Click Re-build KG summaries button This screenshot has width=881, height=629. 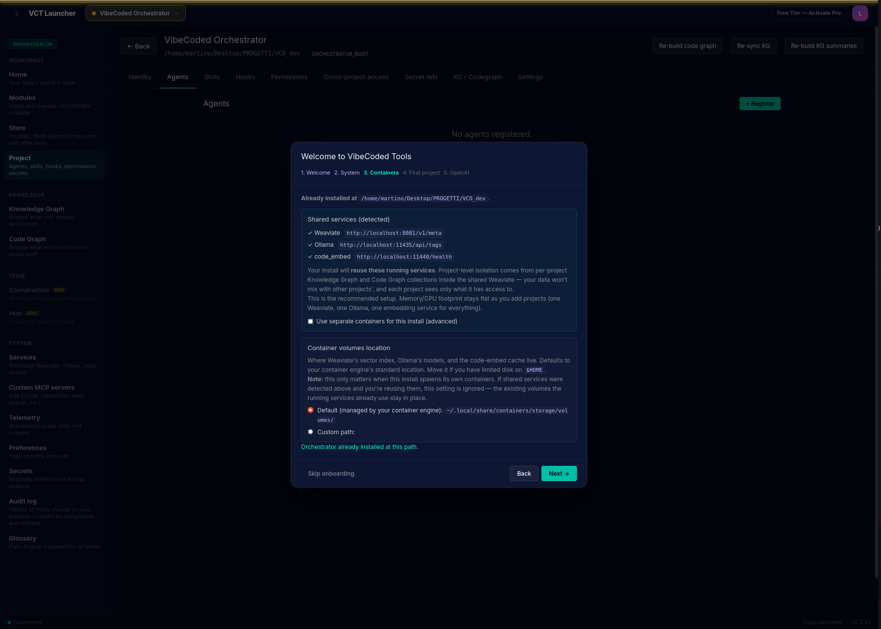824,46
